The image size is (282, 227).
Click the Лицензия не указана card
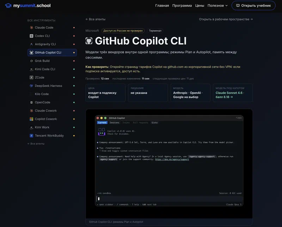tap(148, 93)
